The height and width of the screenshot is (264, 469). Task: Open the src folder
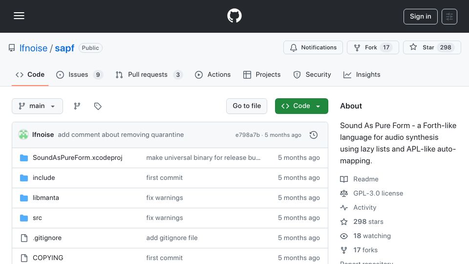coord(37,218)
